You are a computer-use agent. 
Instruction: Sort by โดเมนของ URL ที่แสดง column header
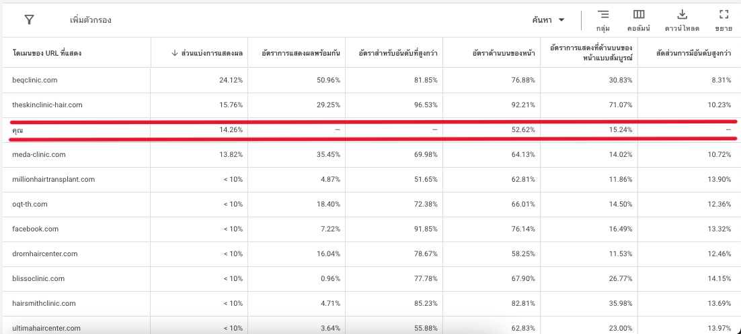coord(47,53)
